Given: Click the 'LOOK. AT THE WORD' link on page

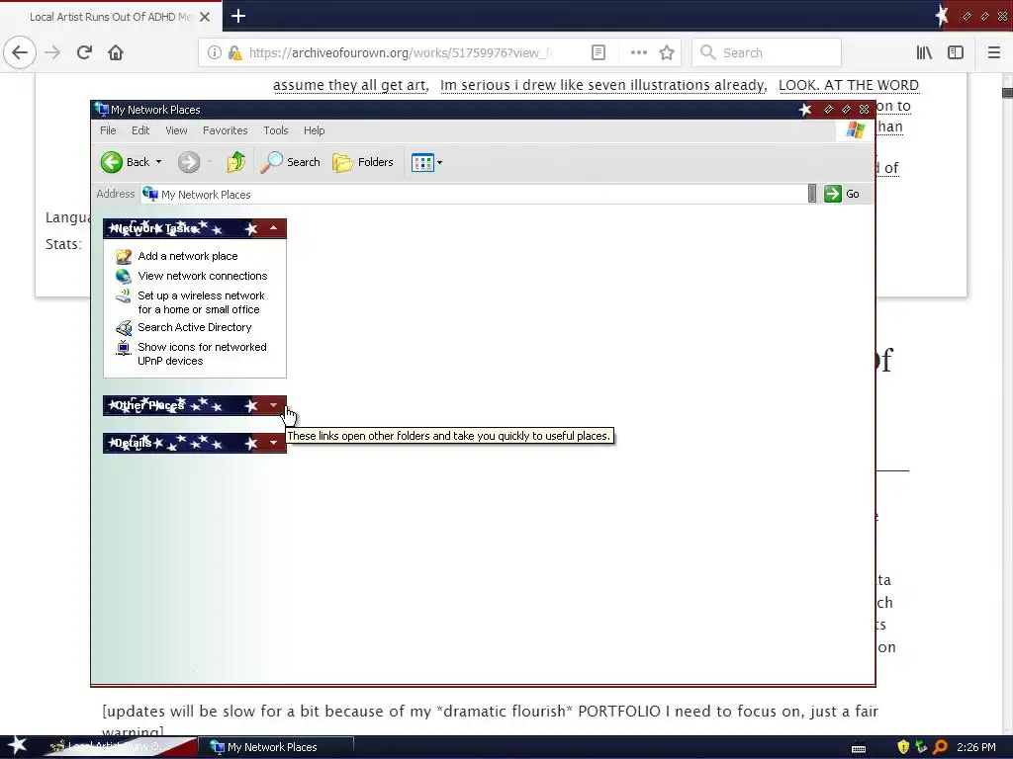Looking at the screenshot, I should (x=848, y=85).
